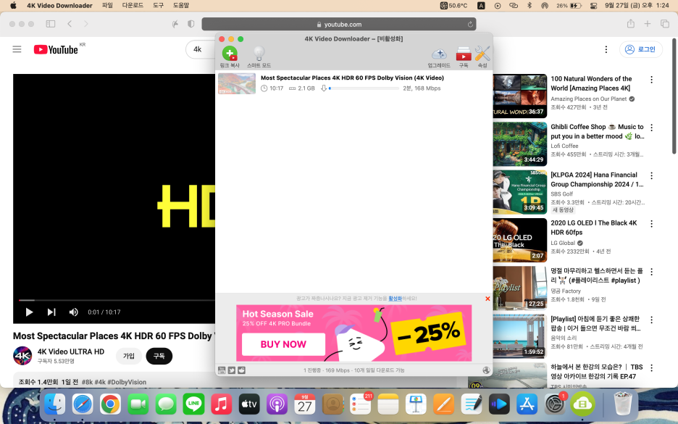The height and width of the screenshot is (424, 678).
Task: Open the 도움말 menu
Action: 181,5
